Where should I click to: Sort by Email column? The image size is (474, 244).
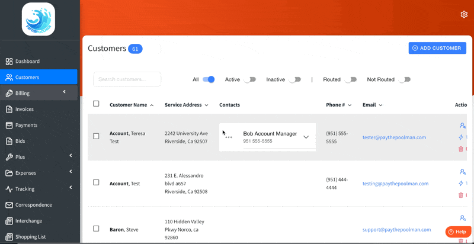tap(373, 105)
